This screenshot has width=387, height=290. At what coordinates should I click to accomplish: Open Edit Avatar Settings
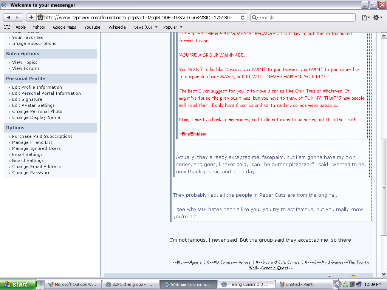click(x=33, y=105)
